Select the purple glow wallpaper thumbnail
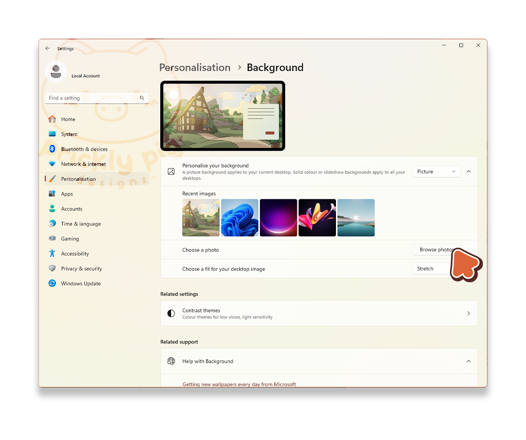This screenshot has height=440, width=526. 278,218
